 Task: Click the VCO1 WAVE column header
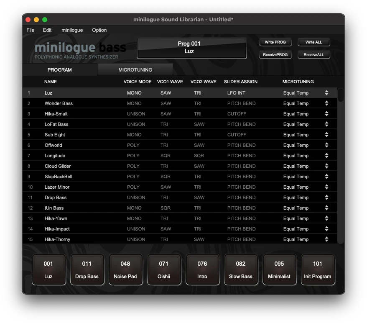tap(170, 82)
